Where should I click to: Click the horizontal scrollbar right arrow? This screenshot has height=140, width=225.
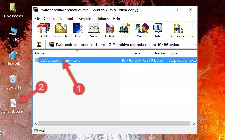[x=194, y=123]
